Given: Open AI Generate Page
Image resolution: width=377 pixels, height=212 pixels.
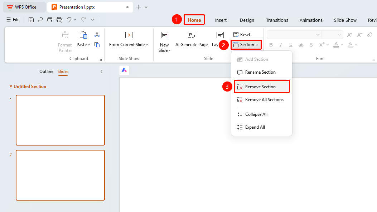Looking at the screenshot, I should [192, 39].
